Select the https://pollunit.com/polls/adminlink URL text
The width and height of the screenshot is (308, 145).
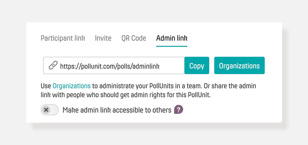coord(110,66)
